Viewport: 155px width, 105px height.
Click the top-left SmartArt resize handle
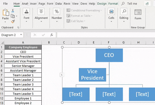coord(62,47)
